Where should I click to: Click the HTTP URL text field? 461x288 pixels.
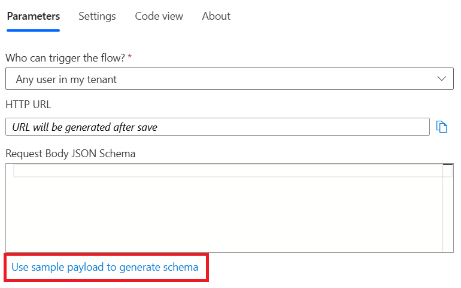(217, 127)
